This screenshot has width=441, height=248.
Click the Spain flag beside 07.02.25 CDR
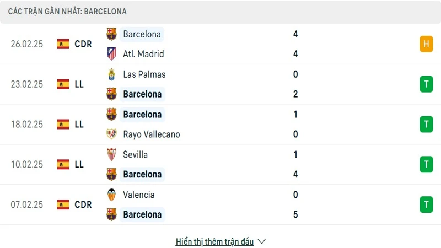click(x=63, y=204)
